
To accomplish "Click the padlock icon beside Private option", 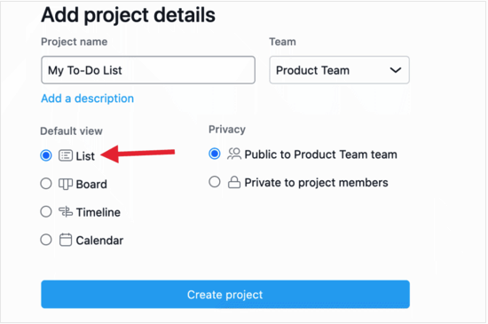I will (x=234, y=182).
